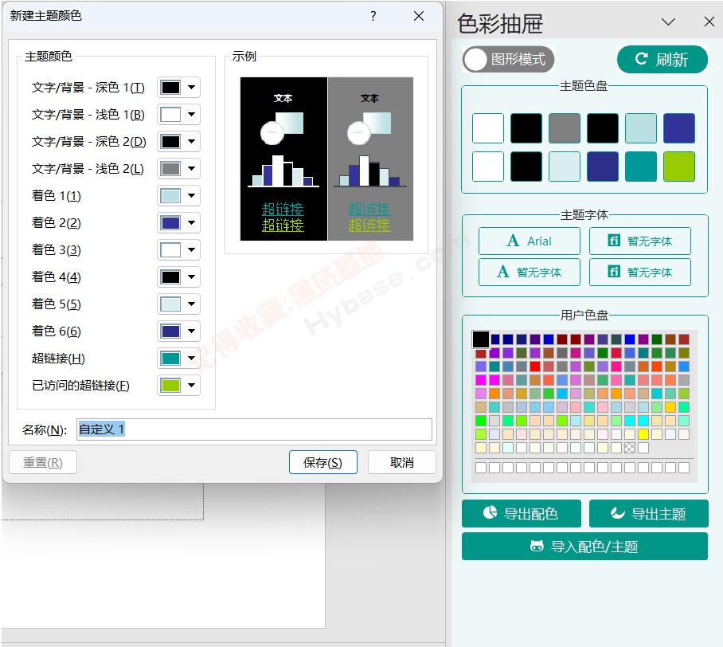Viewport: 723px width, 647px height.
Task: Toggle the 图形模式 switch
Action: tap(509, 60)
